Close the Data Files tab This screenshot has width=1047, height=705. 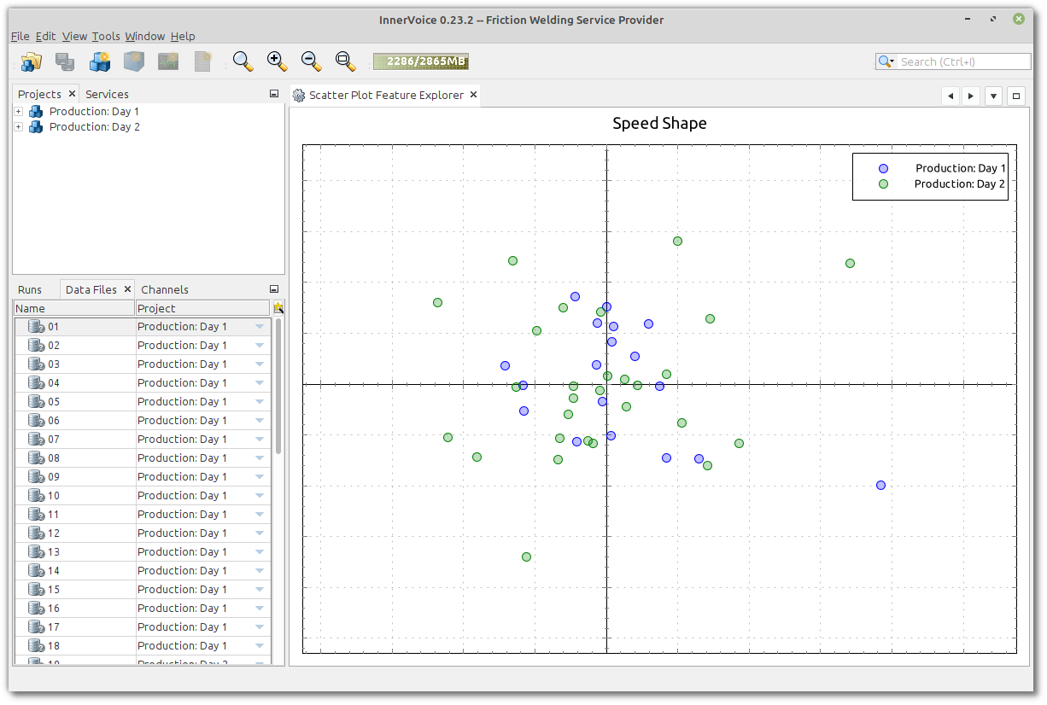pos(127,289)
